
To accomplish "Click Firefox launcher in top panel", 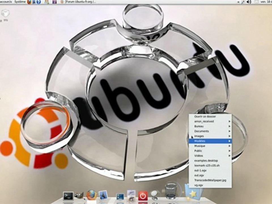I will (30, 2).
